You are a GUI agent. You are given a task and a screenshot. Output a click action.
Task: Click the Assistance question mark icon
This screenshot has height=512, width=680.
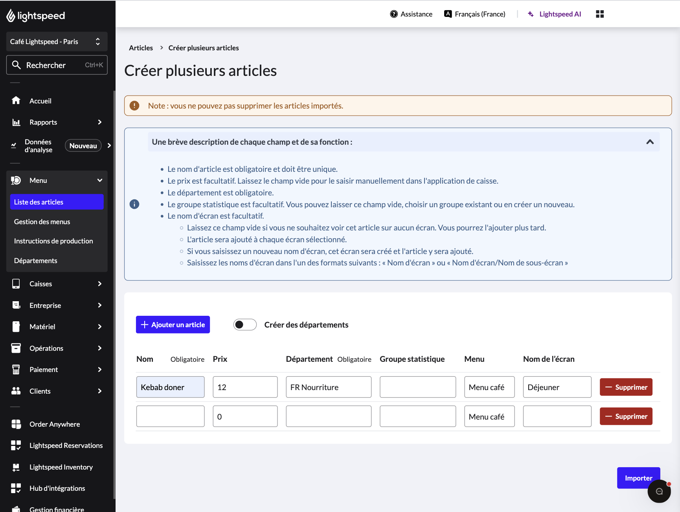394,14
